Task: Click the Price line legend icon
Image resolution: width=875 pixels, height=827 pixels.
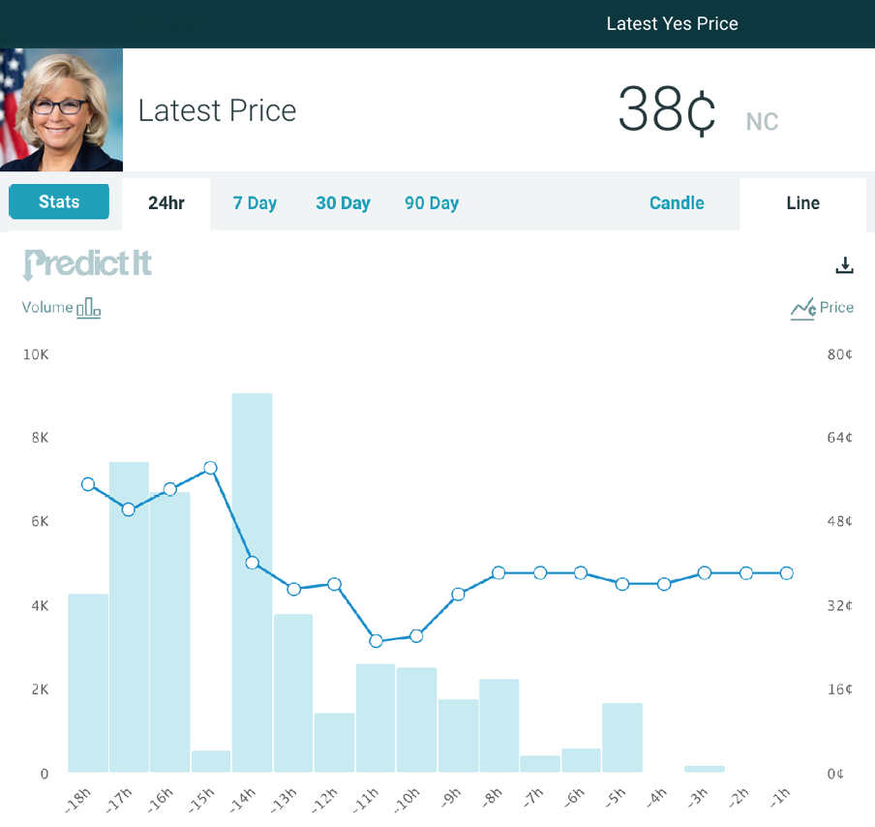Action: [802, 308]
